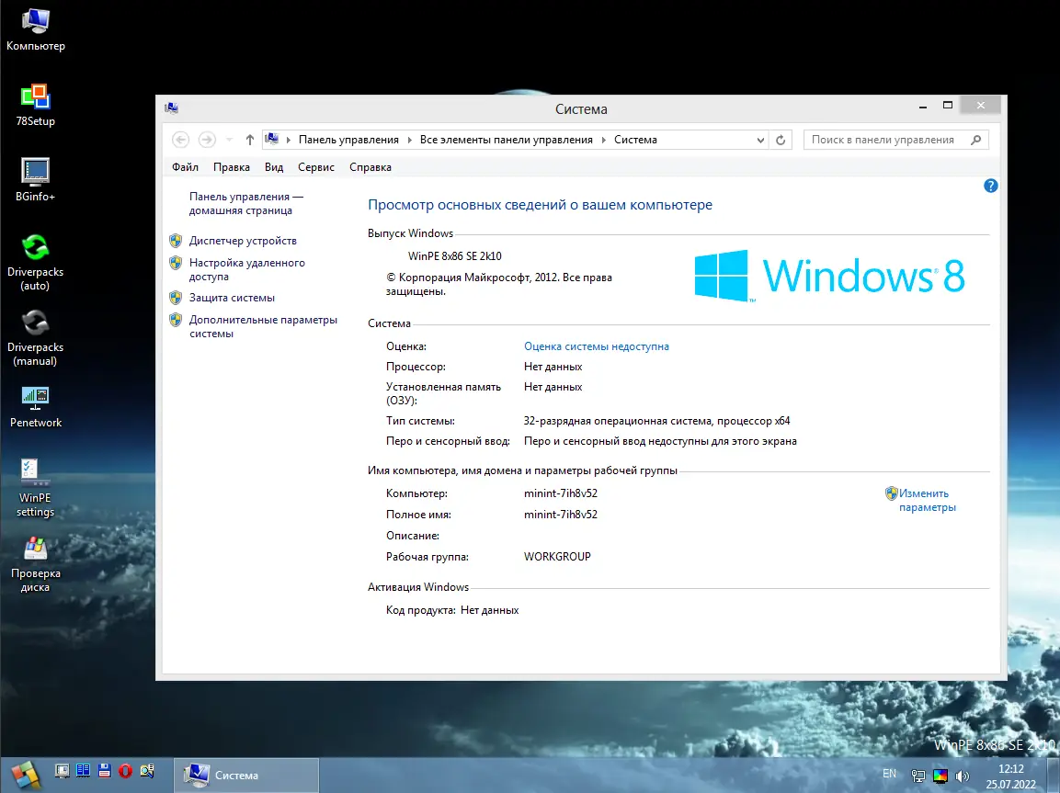The image size is (1060, 793).
Task: Click the computer icon in the address bar
Action: tap(272, 139)
